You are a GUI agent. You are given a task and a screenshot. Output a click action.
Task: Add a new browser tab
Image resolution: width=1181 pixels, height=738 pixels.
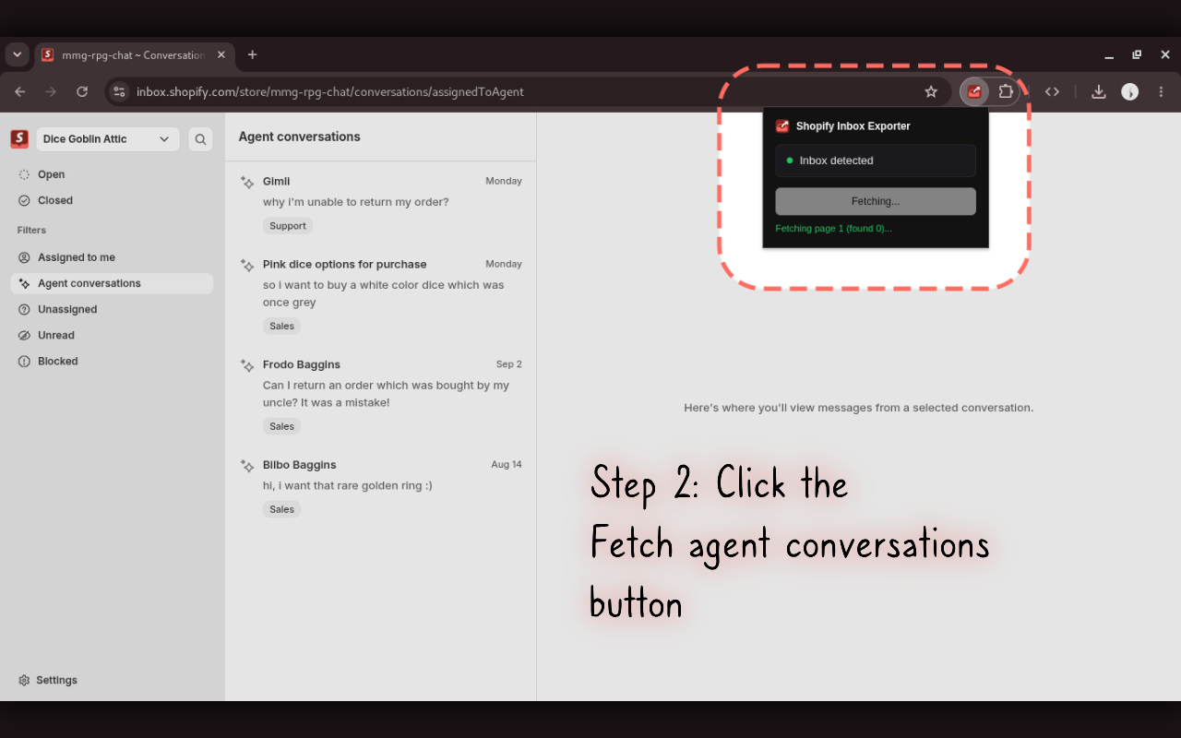pyautogui.click(x=252, y=54)
